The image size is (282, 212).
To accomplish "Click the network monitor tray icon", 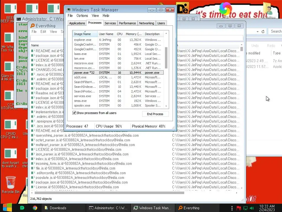I will pyautogui.click(x=245, y=208).
